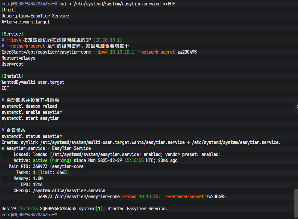Screen dimensions: 298x219
Task: Click '368973 /opt/easytier/easytier-core' process line
Action: coord(79,196)
